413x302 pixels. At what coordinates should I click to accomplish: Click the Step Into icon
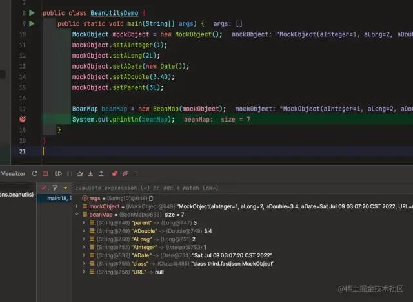tap(90, 173)
